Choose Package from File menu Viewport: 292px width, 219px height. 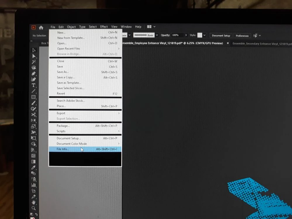(x=85, y=126)
